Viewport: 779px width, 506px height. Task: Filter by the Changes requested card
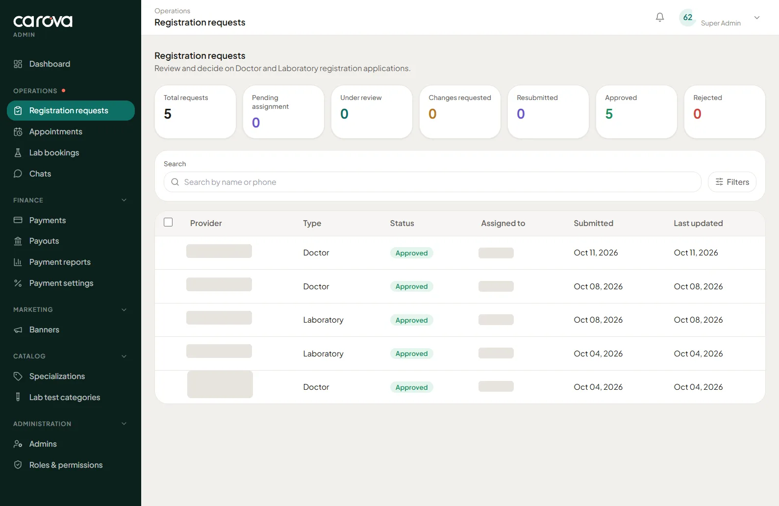click(x=460, y=112)
